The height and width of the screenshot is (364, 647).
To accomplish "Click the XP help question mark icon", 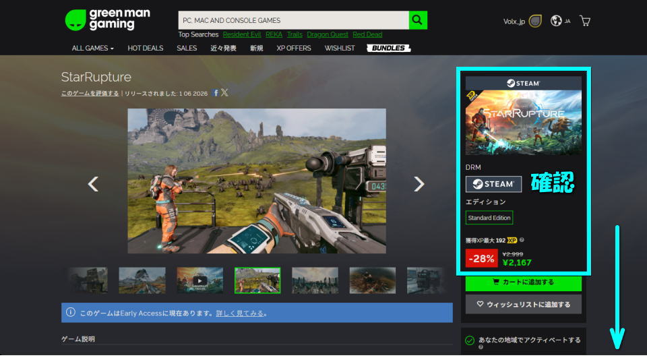I will coord(522,240).
